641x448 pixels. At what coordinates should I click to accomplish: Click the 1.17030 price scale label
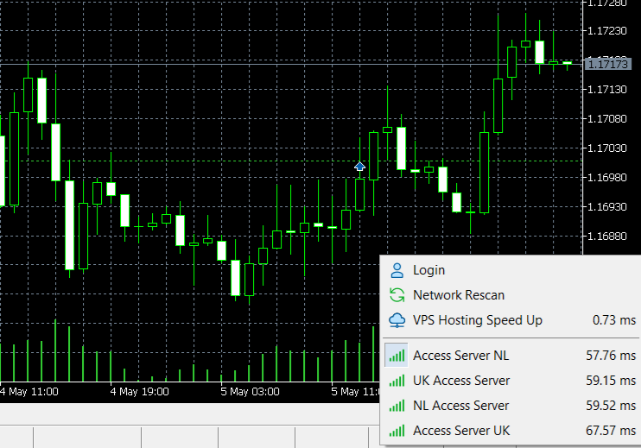606,148
